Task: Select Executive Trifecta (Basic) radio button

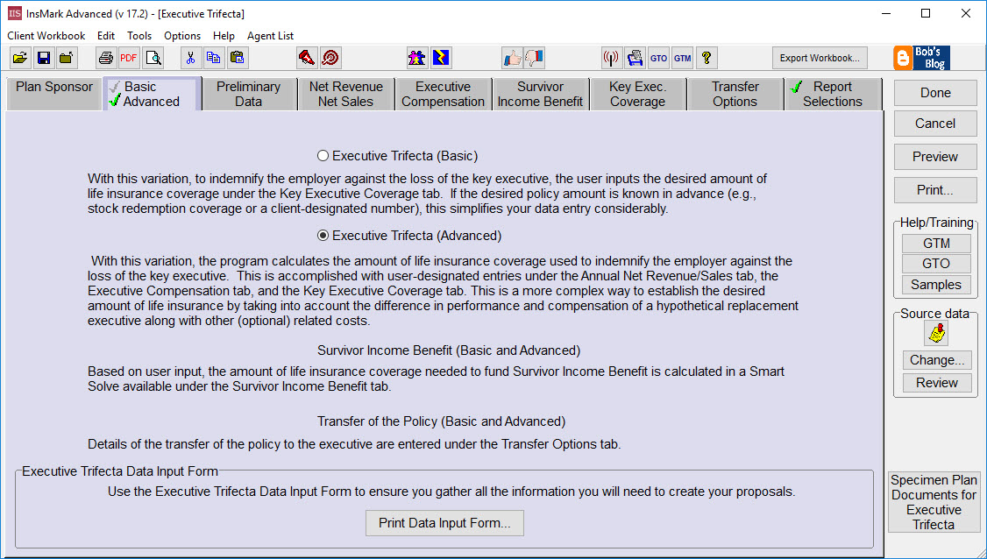Action: (323, 156)
